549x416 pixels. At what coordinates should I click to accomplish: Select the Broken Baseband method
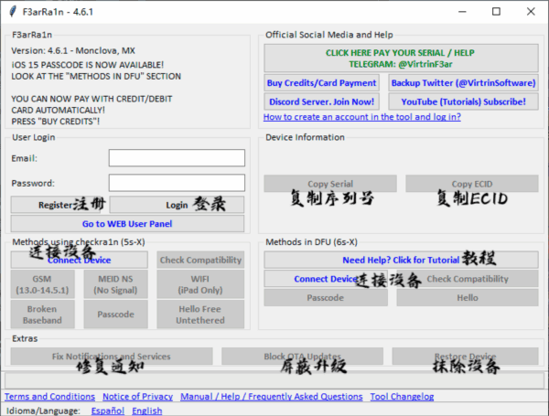42,315
